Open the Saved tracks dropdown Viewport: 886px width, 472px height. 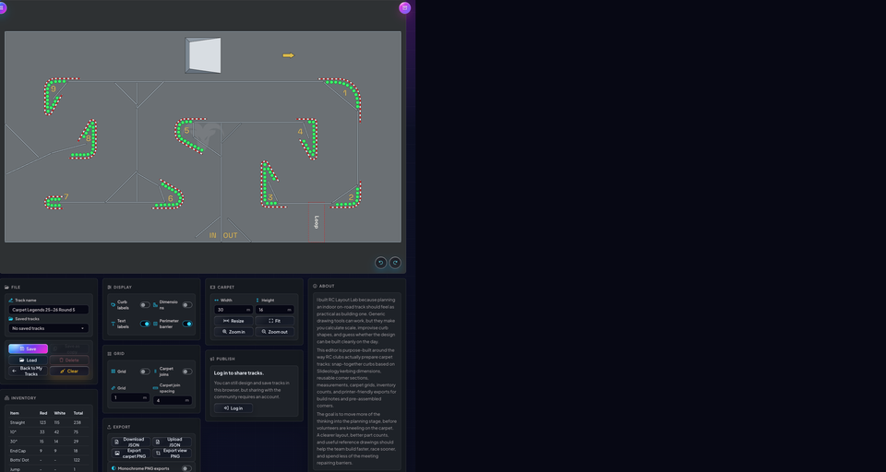pos(49,328)
